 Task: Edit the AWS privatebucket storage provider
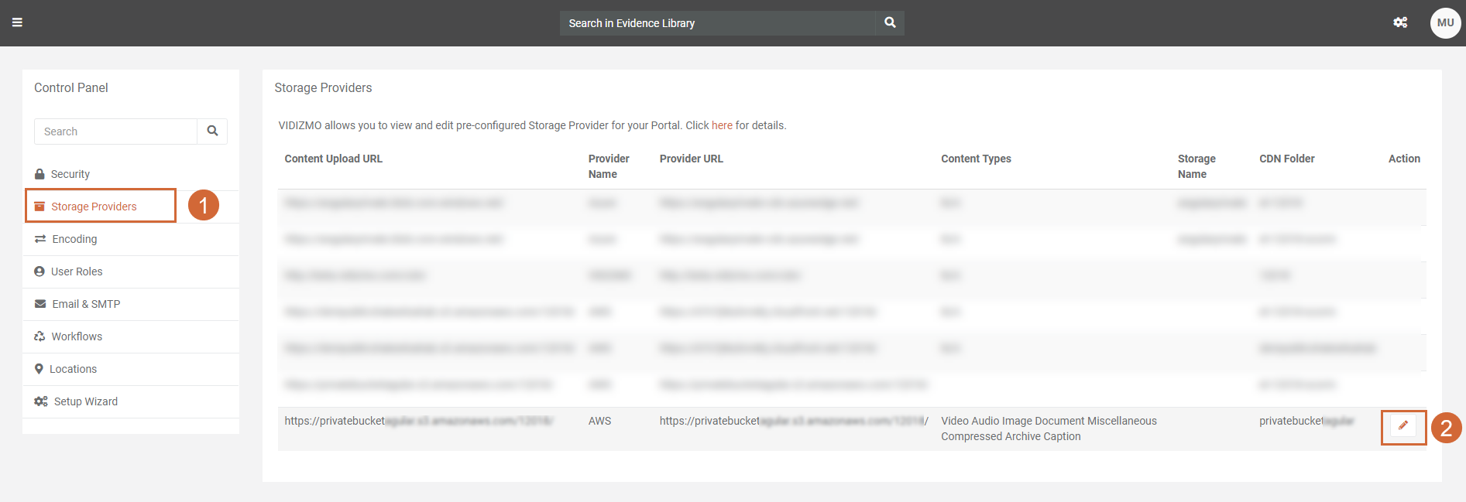[x=1403, y=426]
